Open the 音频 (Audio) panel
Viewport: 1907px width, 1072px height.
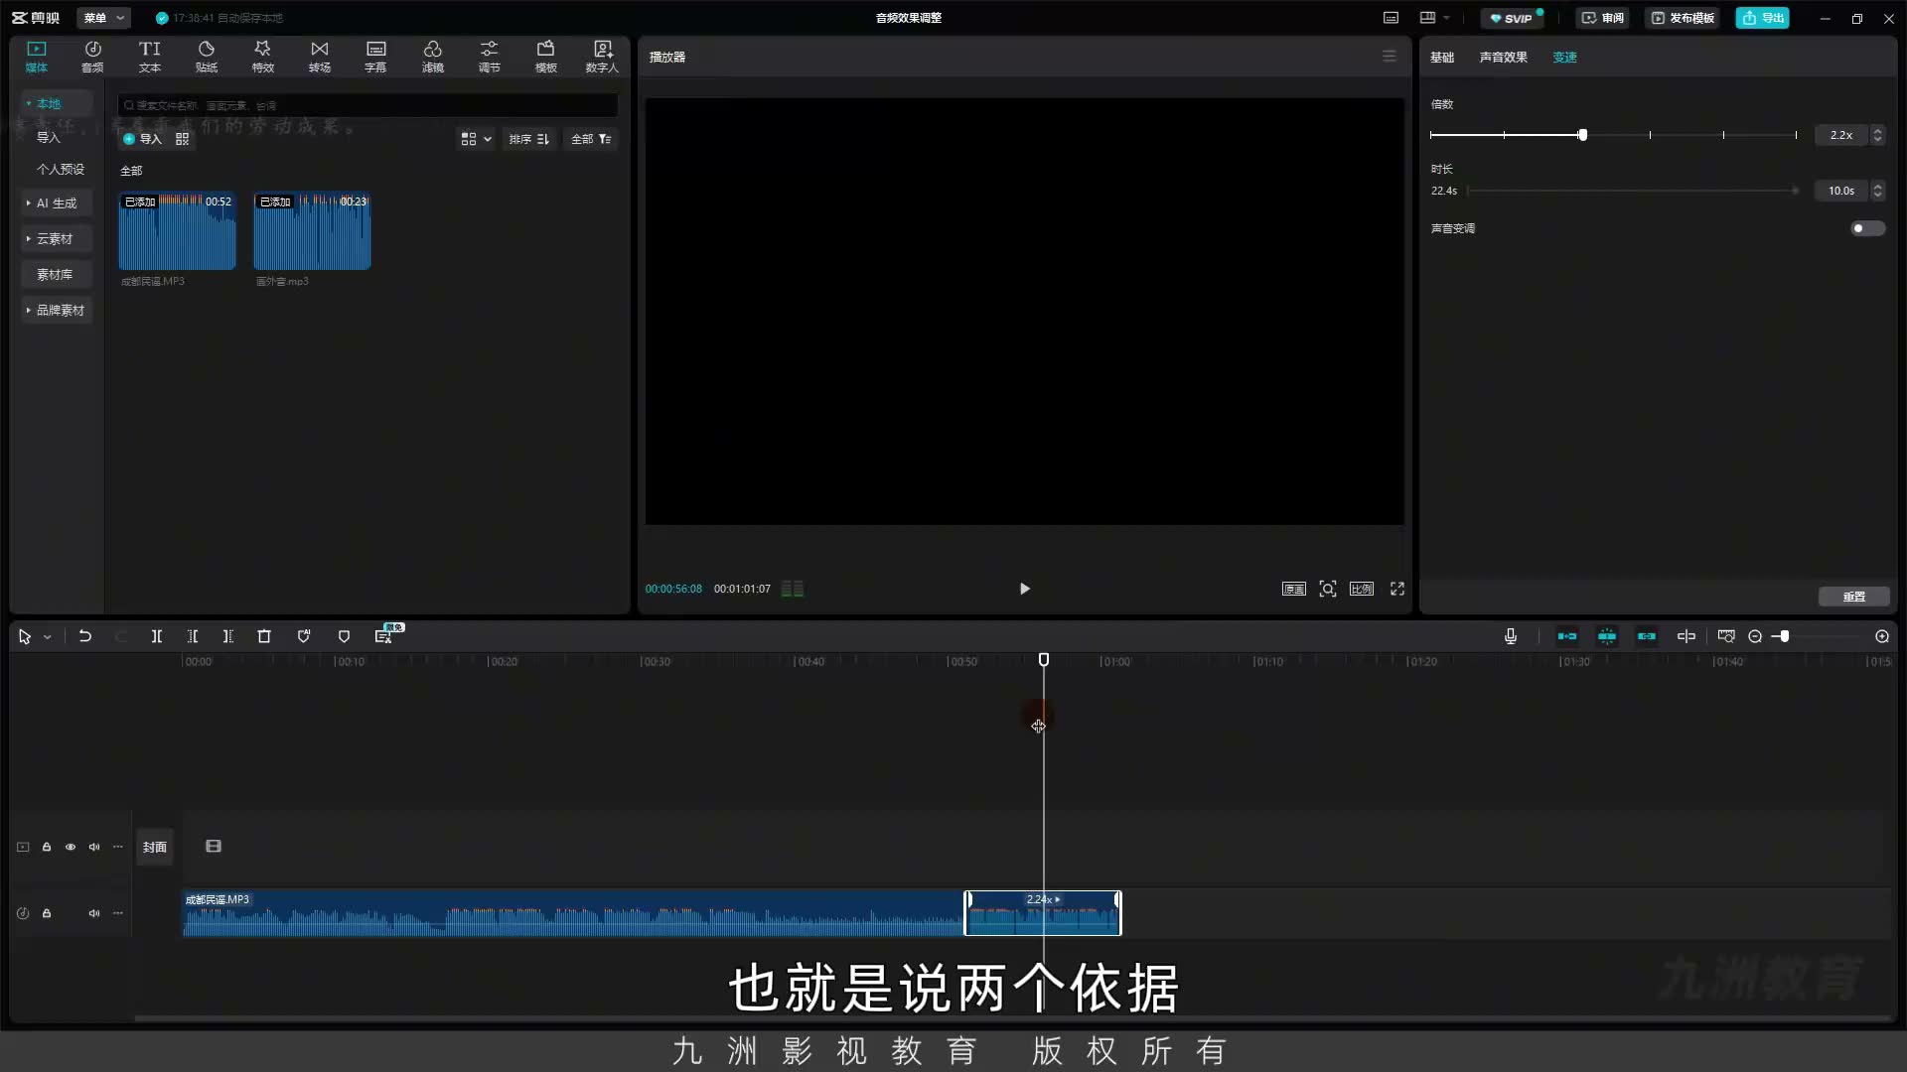point(92,57)
